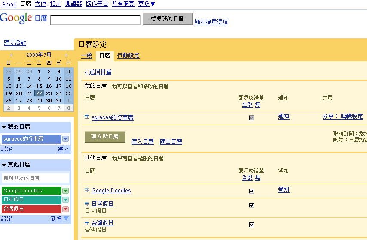Open 顯示搜尋選項 link
The width and height of the screenshot is (367, 240).
211,22
